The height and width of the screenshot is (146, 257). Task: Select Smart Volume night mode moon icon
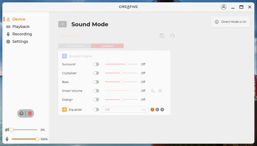pyautogui.click(x=153, y=91)
